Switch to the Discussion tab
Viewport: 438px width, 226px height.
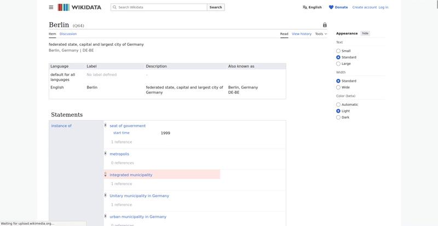click(68, 34)
